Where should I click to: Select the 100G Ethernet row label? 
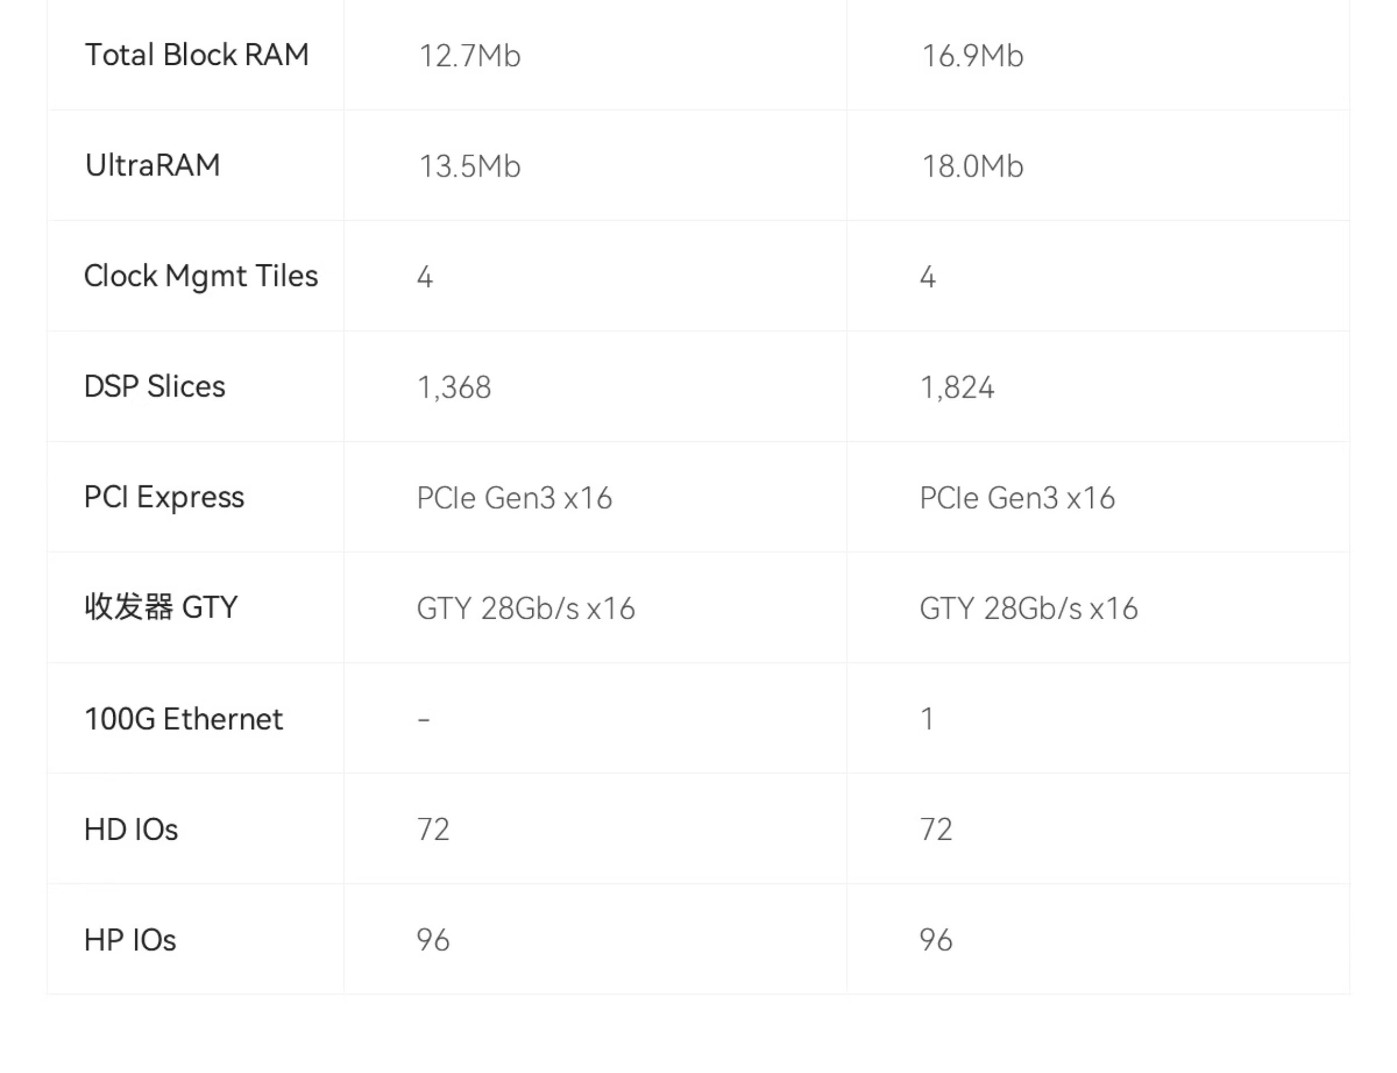(x=183, y=719)
